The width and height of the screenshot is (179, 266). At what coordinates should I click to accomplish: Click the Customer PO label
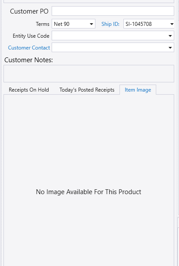tap(29, 11)
